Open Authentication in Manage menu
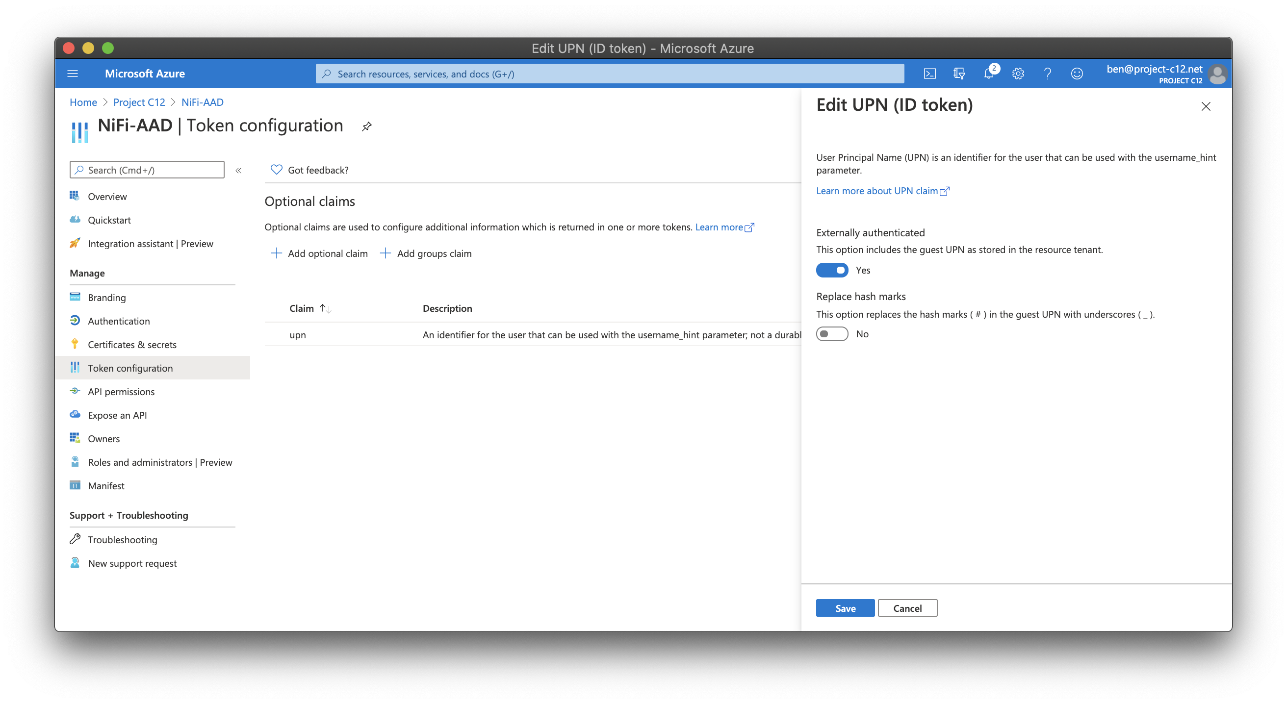The width and height of the screenshot is (1287, 704). coord(118,321)
